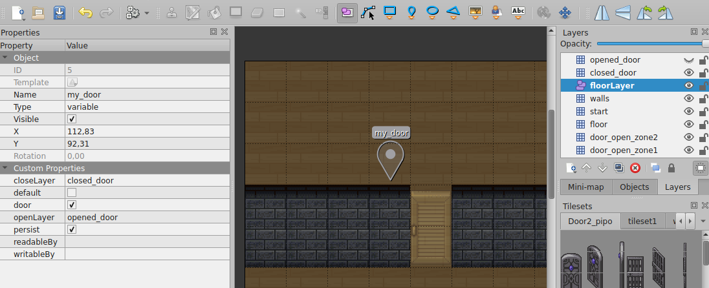Select the Insert Text tool
709x288 pixels.
pyautogui.click(x=518, y=12)
